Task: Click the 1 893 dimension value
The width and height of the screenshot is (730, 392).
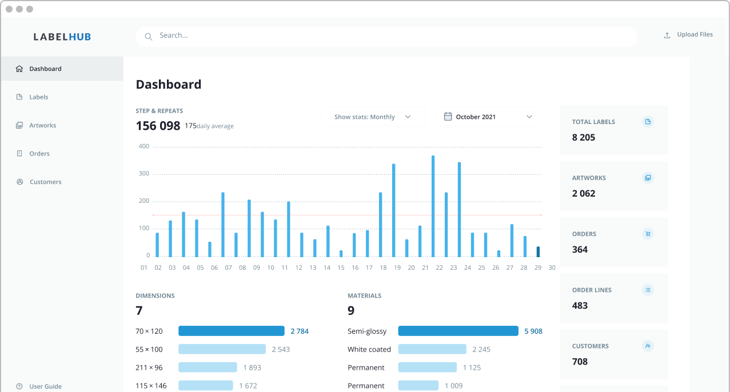Action: point(252,368)
